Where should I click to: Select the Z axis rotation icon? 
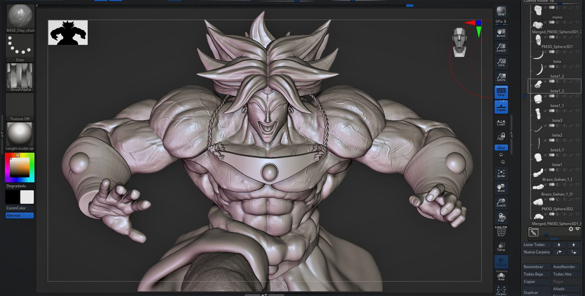tap(503, 162)
